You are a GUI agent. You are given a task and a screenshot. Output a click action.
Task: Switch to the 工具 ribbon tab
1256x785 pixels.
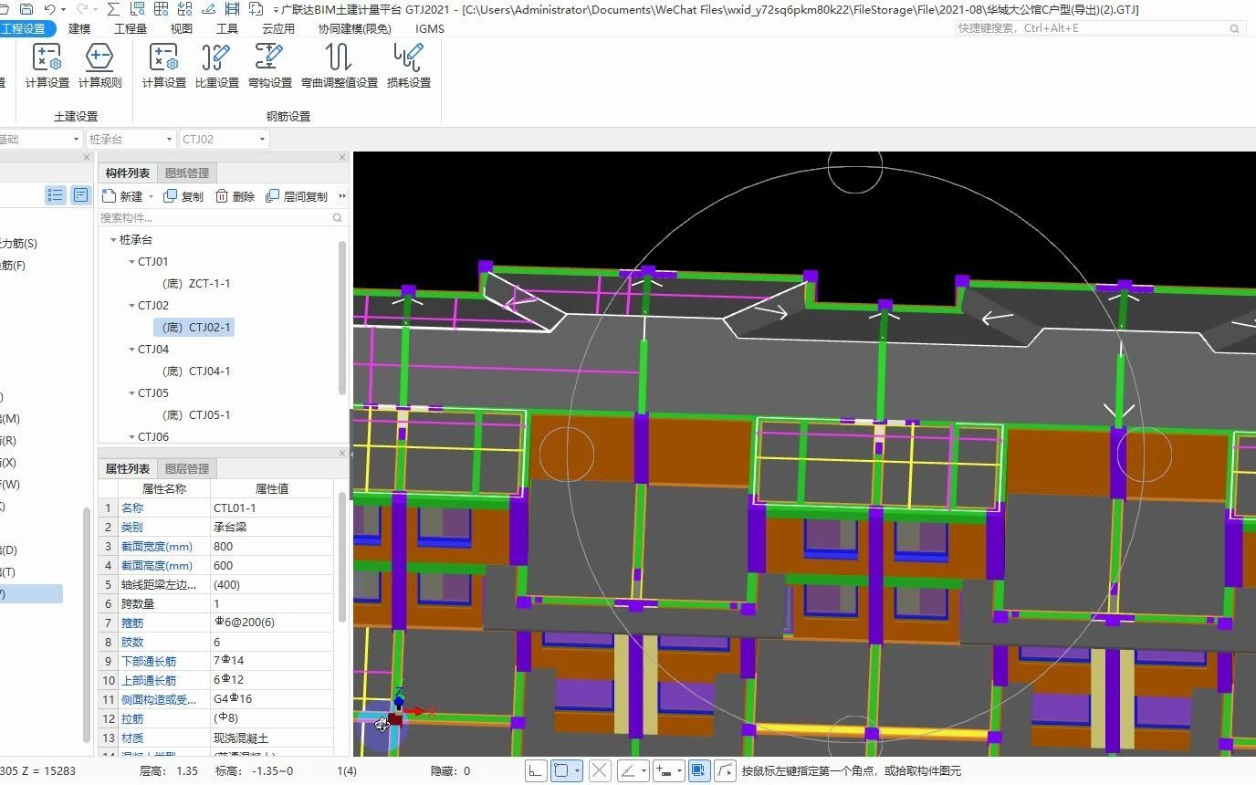[x=227, y=28]
